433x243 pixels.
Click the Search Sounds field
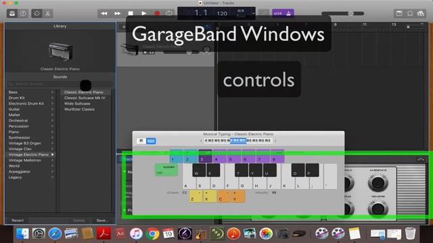[x=60, y=84]
